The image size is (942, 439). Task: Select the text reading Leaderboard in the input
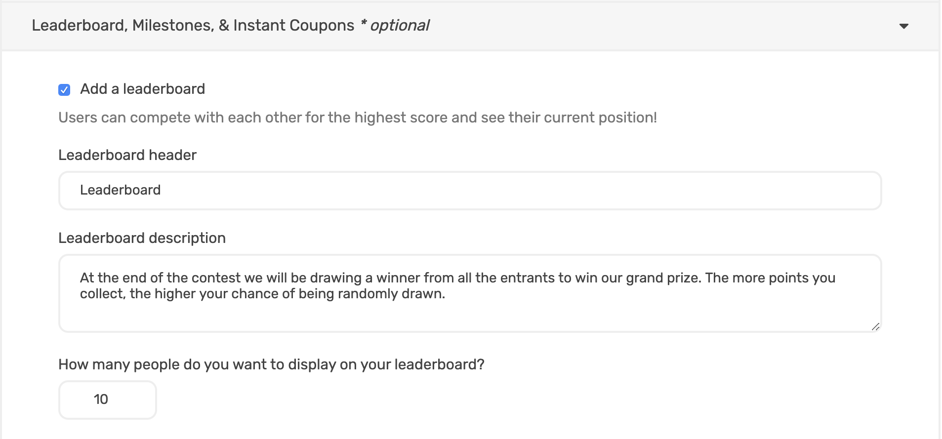[x=120, y=190]
